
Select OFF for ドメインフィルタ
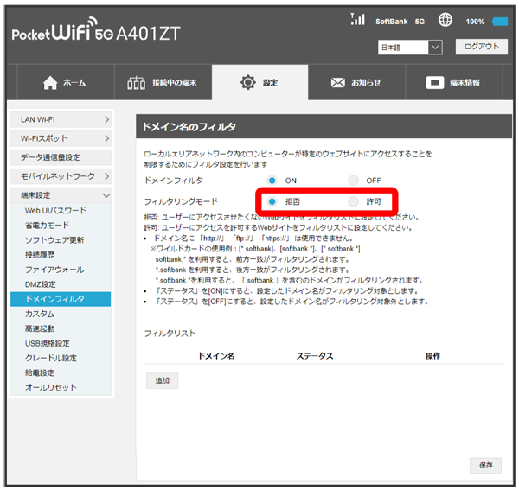353,180
